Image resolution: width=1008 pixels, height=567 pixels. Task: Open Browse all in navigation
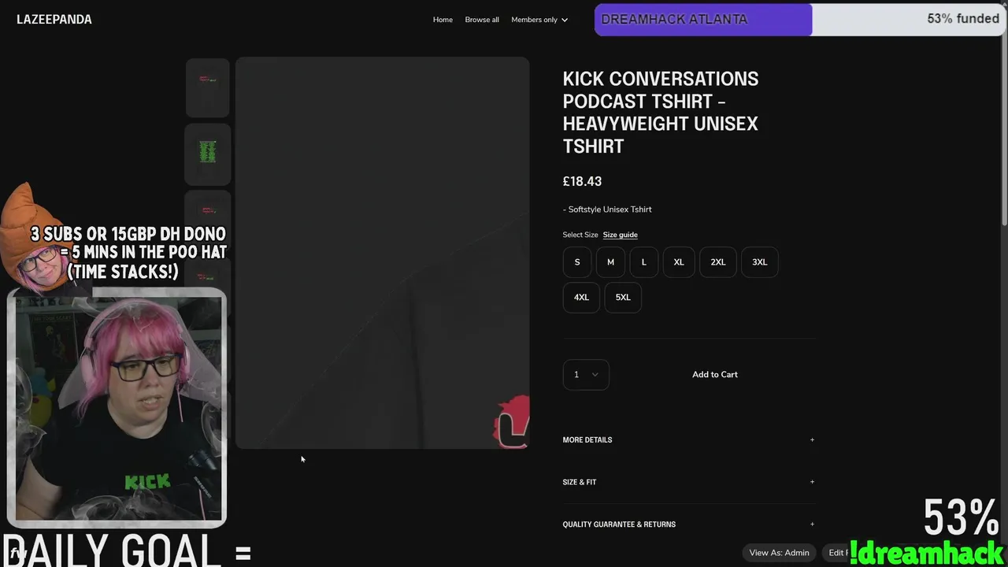point(482,20)
